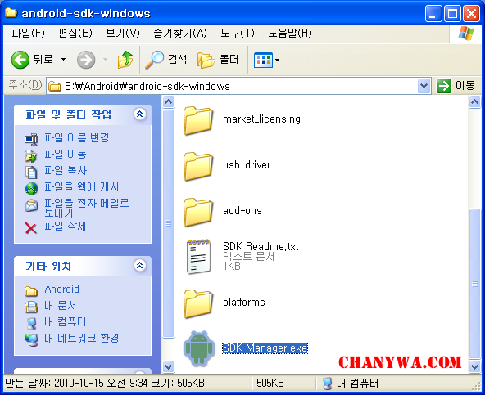Select the SDK Readme.txt notepad icon

pos(199,256)
